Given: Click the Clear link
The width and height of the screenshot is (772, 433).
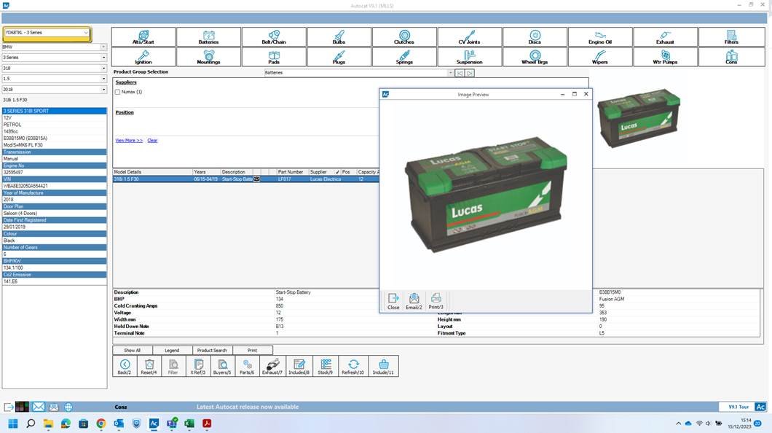Looking at the screenshot, I should point(153,141).
